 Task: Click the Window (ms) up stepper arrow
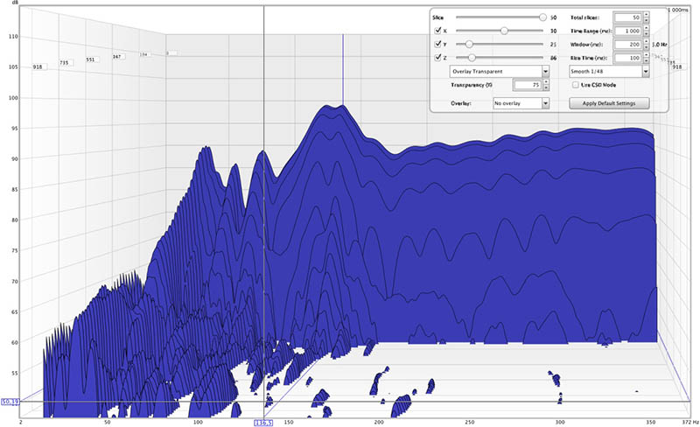tap(646, 41)
